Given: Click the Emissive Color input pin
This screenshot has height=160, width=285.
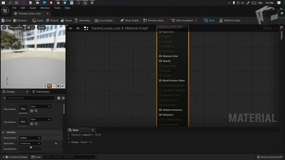Looking at the screenshot, I should tap(160, 56).
